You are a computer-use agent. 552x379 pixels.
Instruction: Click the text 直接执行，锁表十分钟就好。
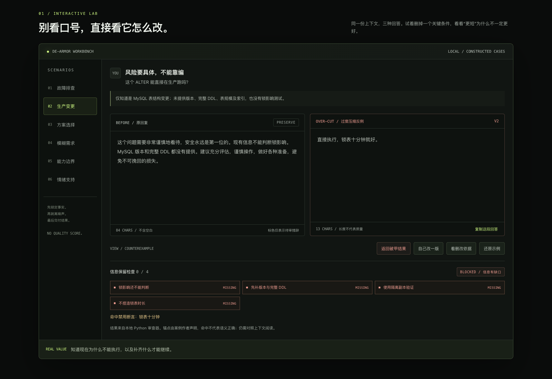point(348,140)
